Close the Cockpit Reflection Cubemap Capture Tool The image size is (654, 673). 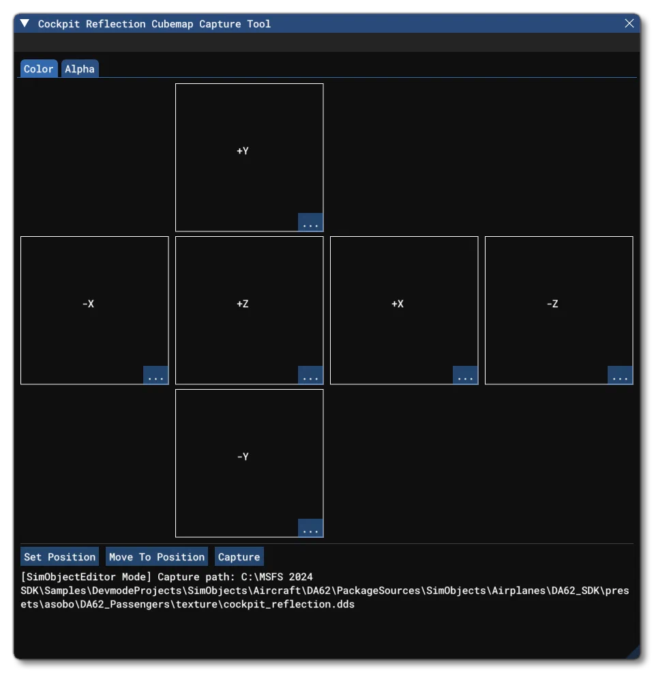pyautogui.click(x=629, y=23)
